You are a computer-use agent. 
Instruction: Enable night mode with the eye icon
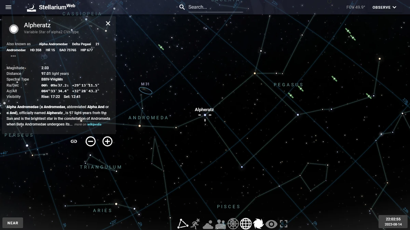click(x=271, y=224)
